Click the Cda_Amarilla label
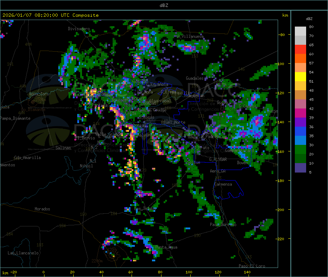The height and width of the screenshot is (277, 328). click(27, 158)
